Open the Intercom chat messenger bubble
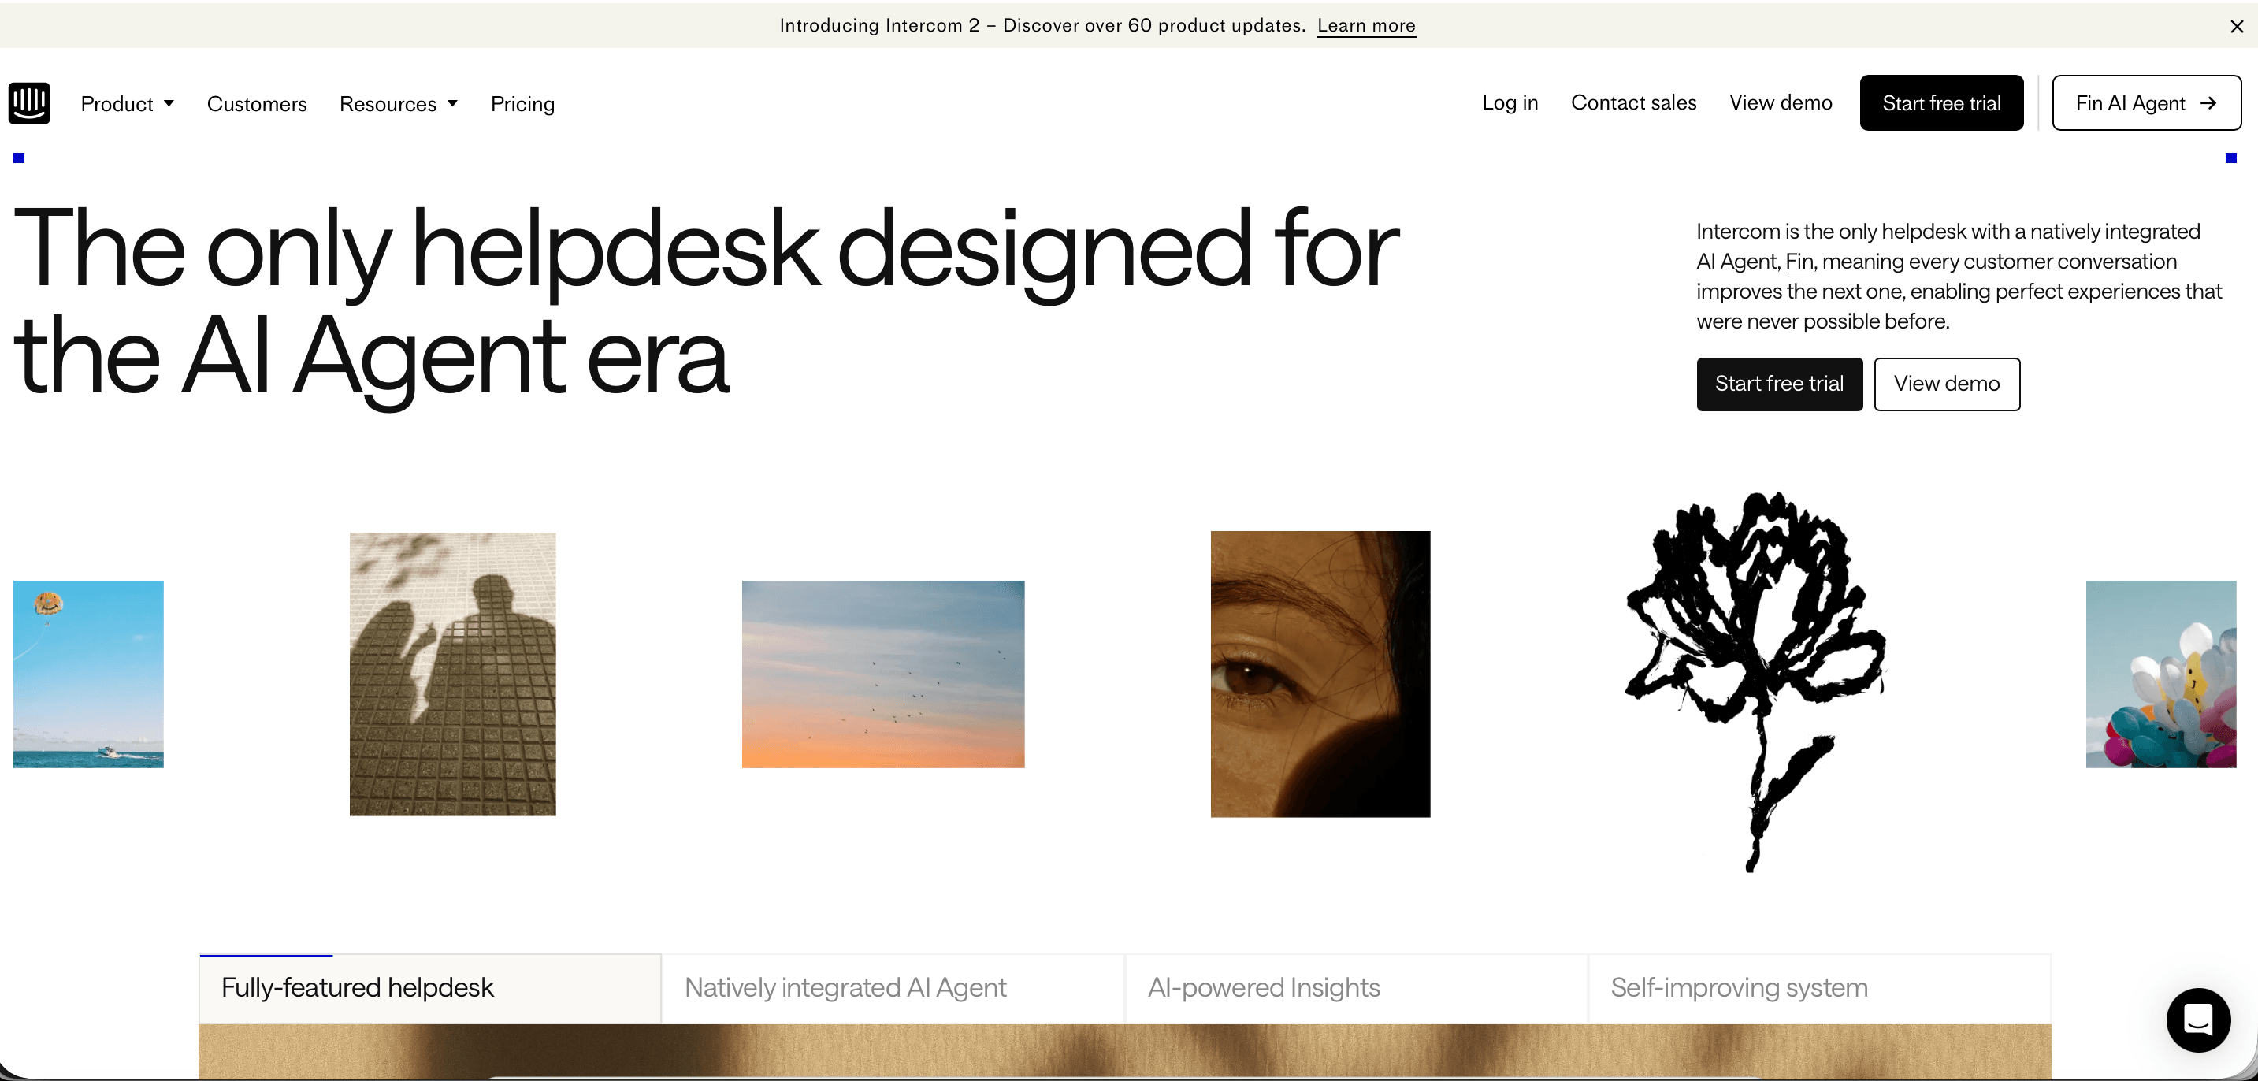Screen dimensions: 2258x1081 pos(2198,1020)
